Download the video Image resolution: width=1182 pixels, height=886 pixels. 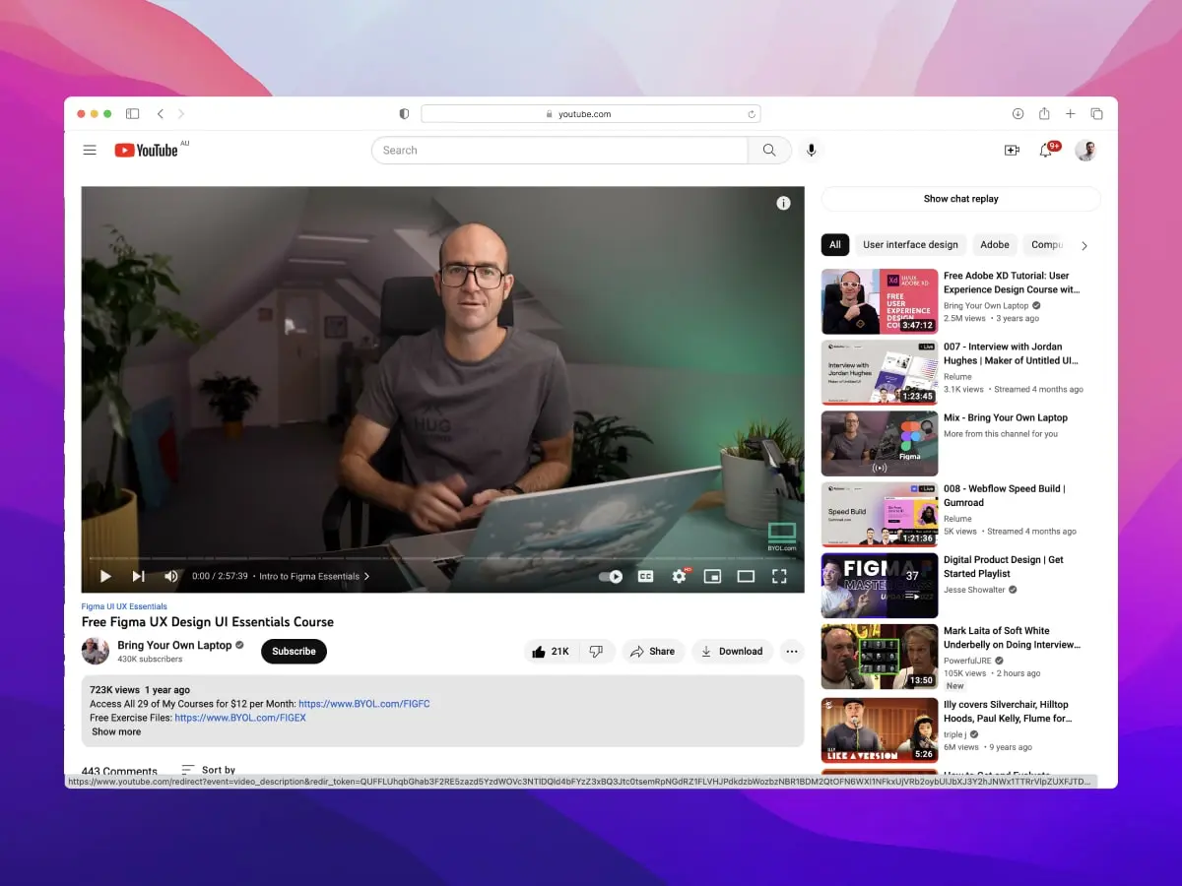click(733, 652)
